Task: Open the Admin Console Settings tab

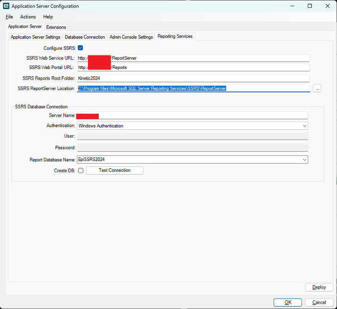Action: 131,37
